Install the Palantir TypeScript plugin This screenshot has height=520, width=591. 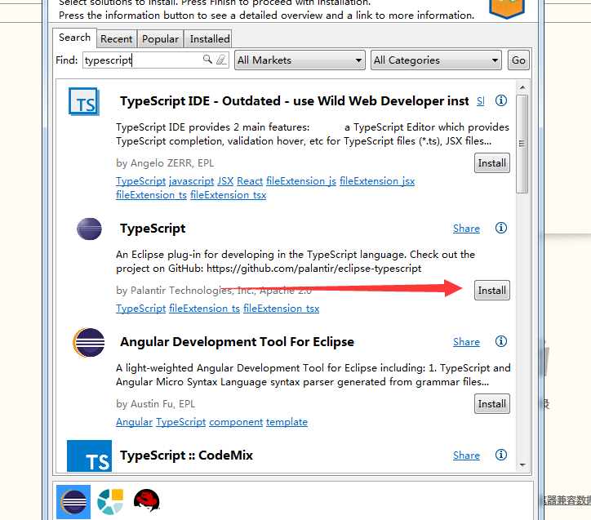click(x=492, y=291)
